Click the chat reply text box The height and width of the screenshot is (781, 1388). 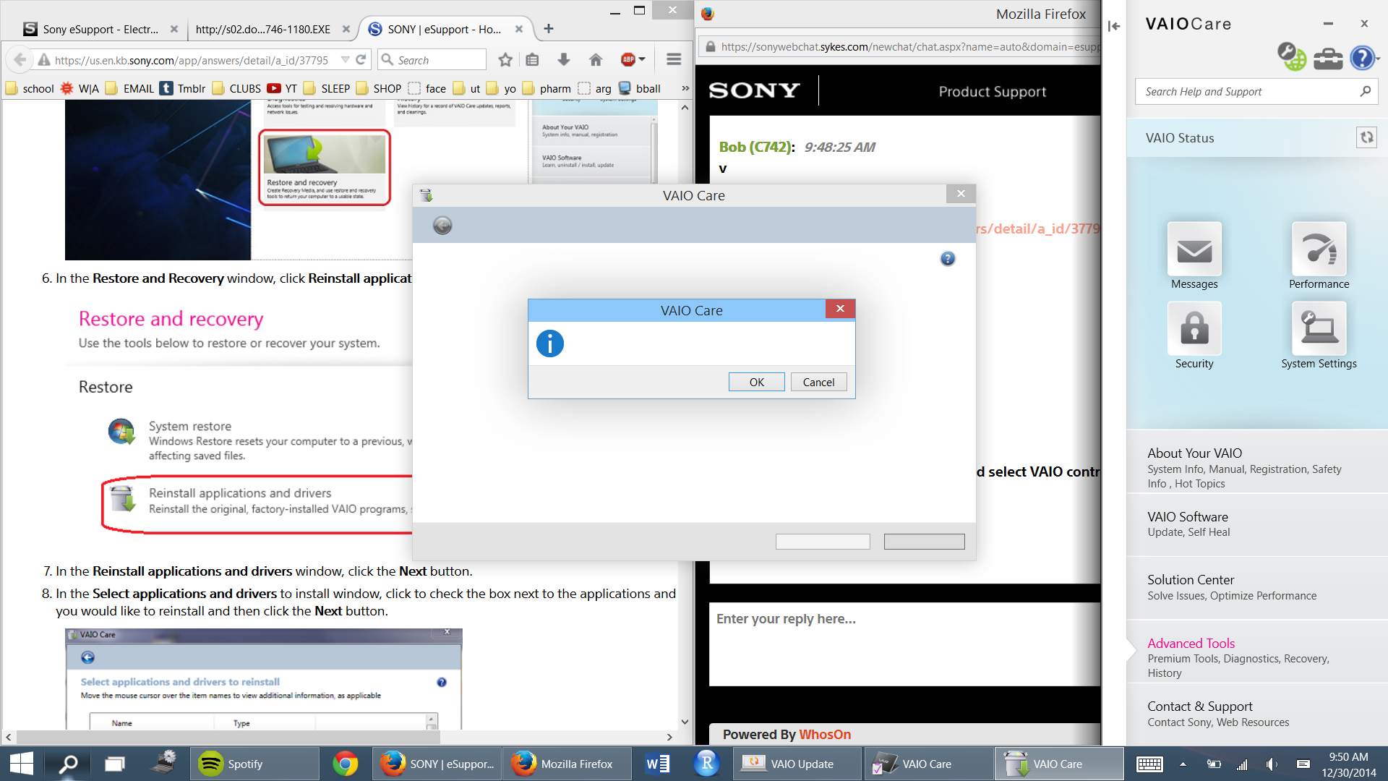pyautogui.click(x=904, y=644)
